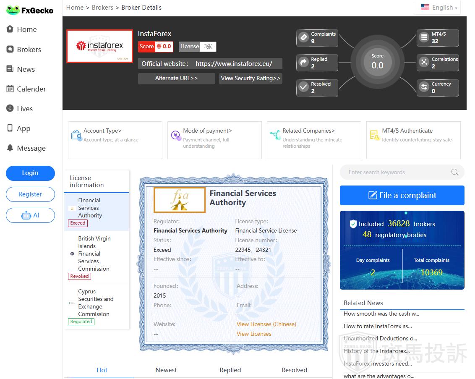The image size is (475, 379).
Task: Open Brokers in the sidebar menu
Action: coord(29,50)
